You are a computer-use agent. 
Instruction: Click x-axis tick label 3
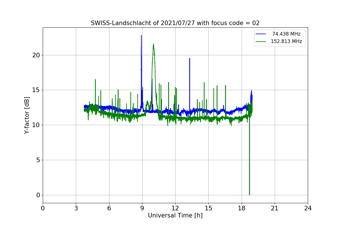[76, 208]
